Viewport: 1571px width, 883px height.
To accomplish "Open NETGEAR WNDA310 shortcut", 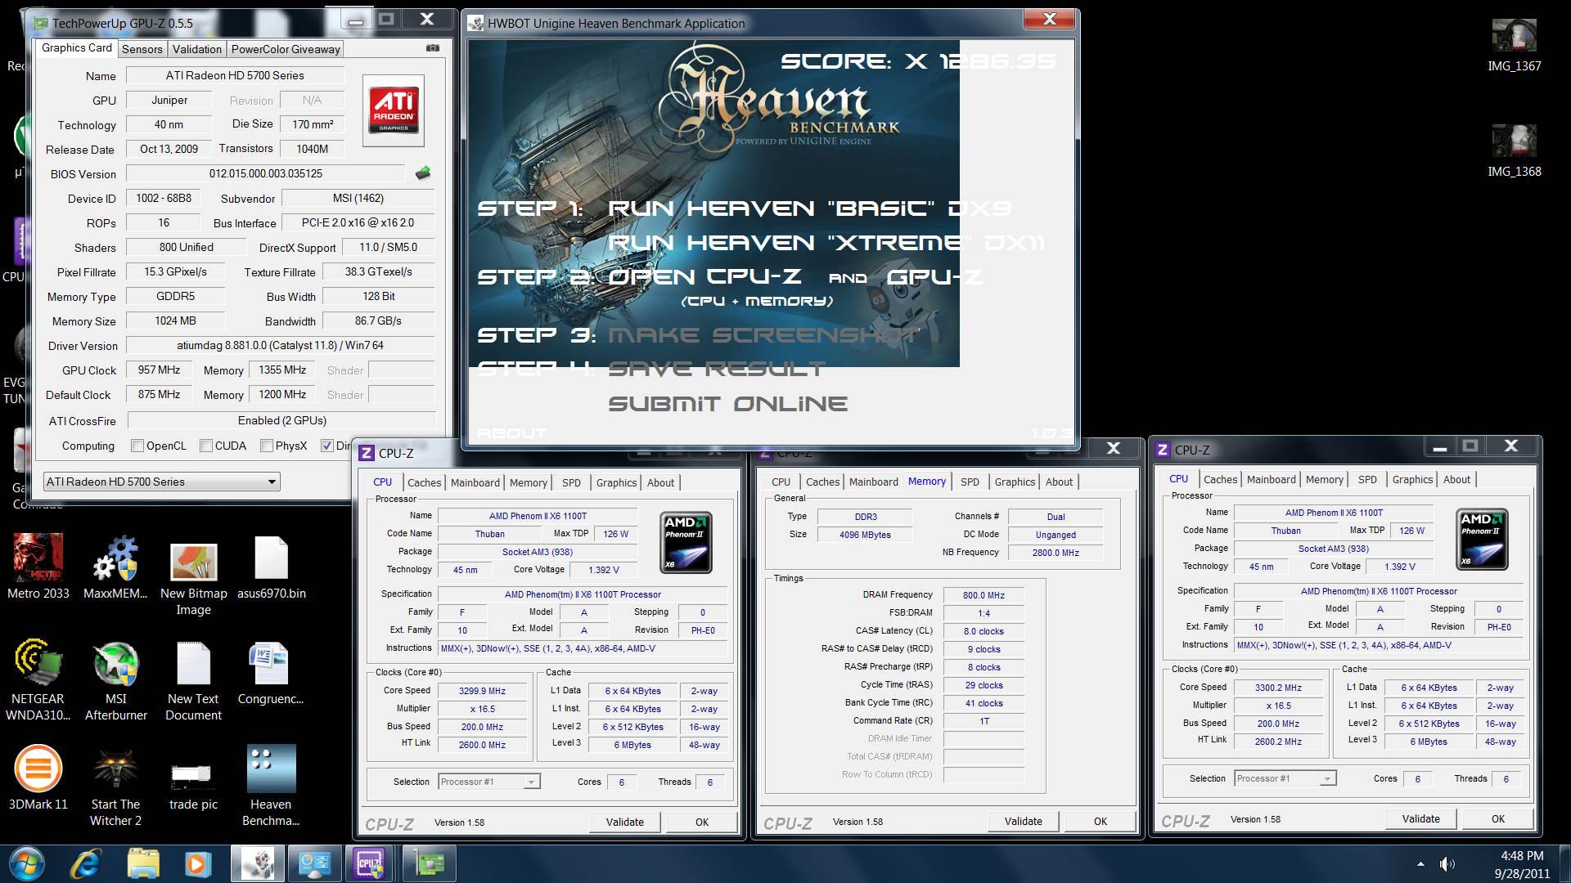I will pyautogui.click(x=38, y=680).
